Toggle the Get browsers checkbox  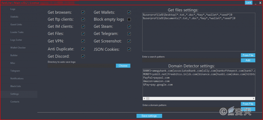click(x=83, y=12)
